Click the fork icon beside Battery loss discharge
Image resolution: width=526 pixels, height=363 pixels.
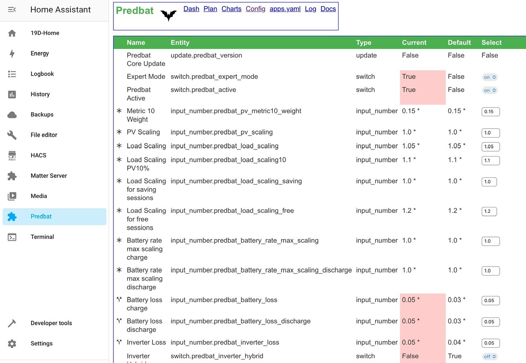[x=119, y=321]
